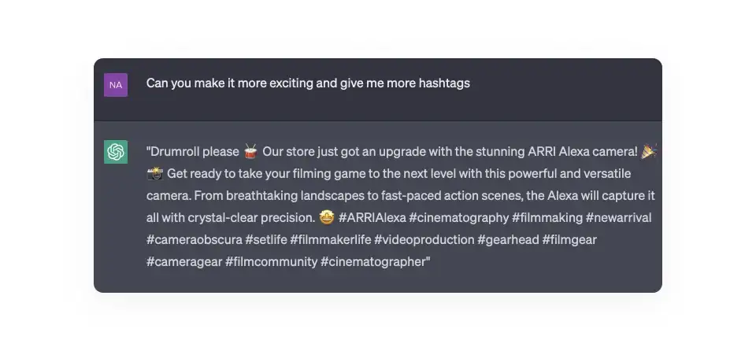
Task: Select the #cameragear hashtag
Action: click(x=183, y=261)
